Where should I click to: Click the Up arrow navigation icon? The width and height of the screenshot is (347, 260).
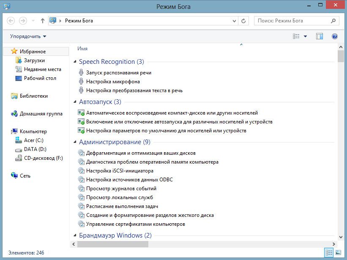(x=42, y=20)
